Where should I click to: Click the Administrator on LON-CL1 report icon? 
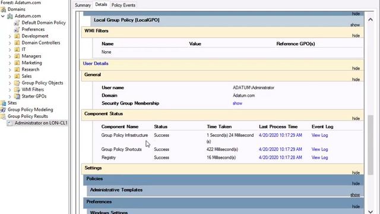click(x=10, y=123)
